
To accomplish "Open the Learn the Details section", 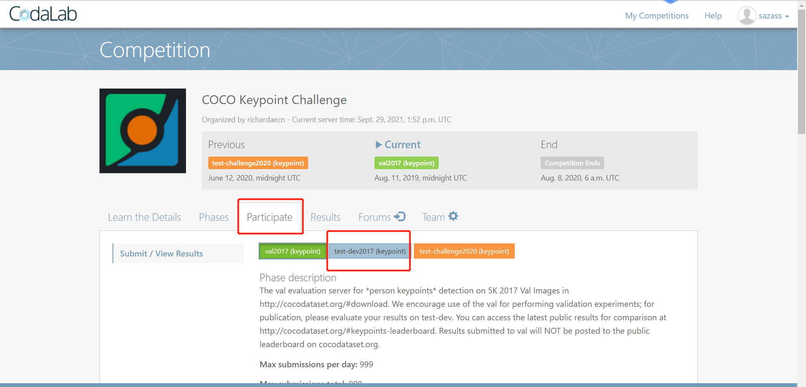I will [x=144, y=217].
